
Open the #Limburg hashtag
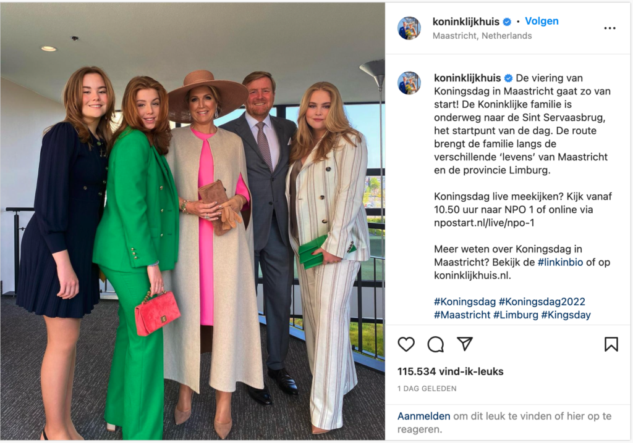coord(516,315)
